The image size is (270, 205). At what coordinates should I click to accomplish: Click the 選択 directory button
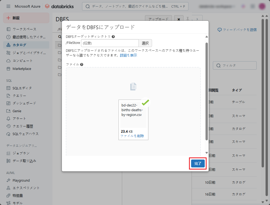click(x=145, y=43)
